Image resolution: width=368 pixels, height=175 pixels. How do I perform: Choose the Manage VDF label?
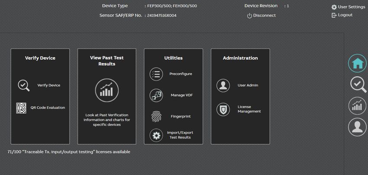182,95
